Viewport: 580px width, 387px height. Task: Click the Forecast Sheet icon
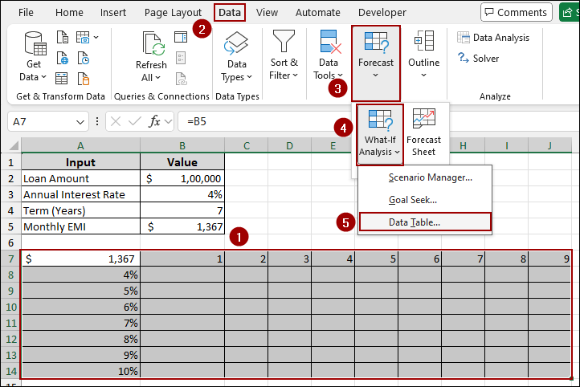point(423,134)
